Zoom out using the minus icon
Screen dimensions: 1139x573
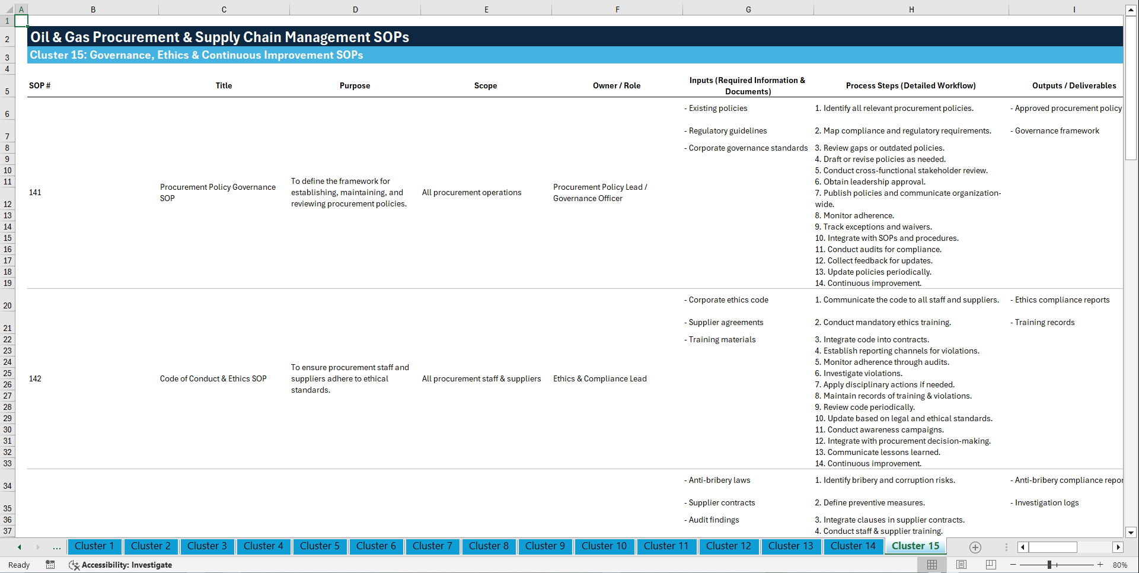coord(1013,565)
